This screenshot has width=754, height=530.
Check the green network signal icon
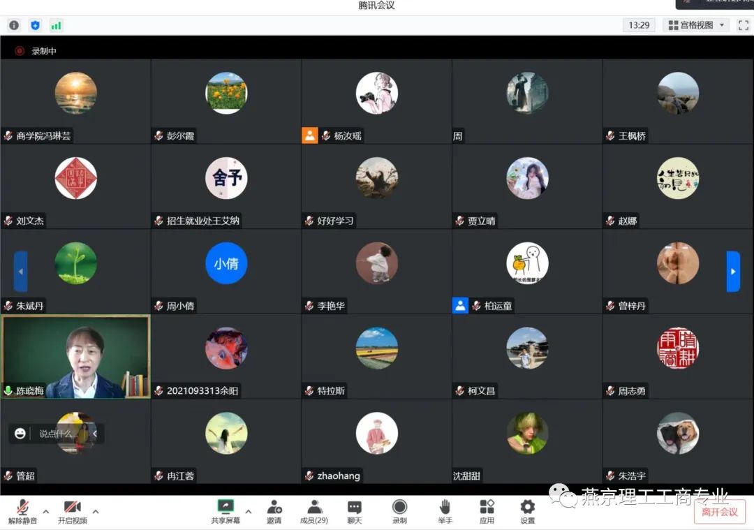(x=56, y=25)
